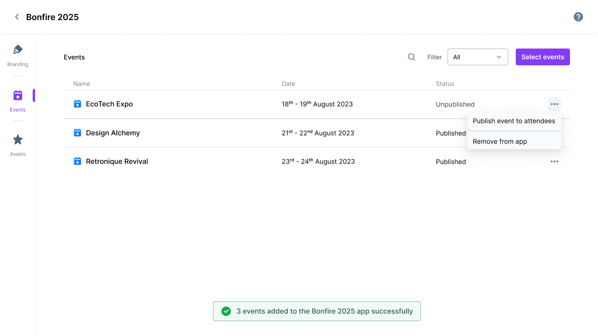Open the Assets star icon in the sidebar
Viewport: 598px width, 336px height.
(x=18, y=140)
